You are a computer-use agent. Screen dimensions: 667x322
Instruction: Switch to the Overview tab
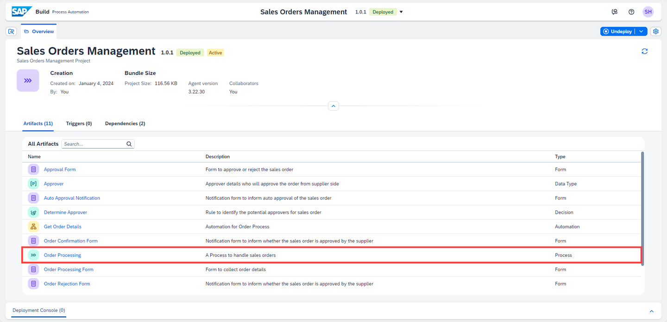[x=39, y=31]
